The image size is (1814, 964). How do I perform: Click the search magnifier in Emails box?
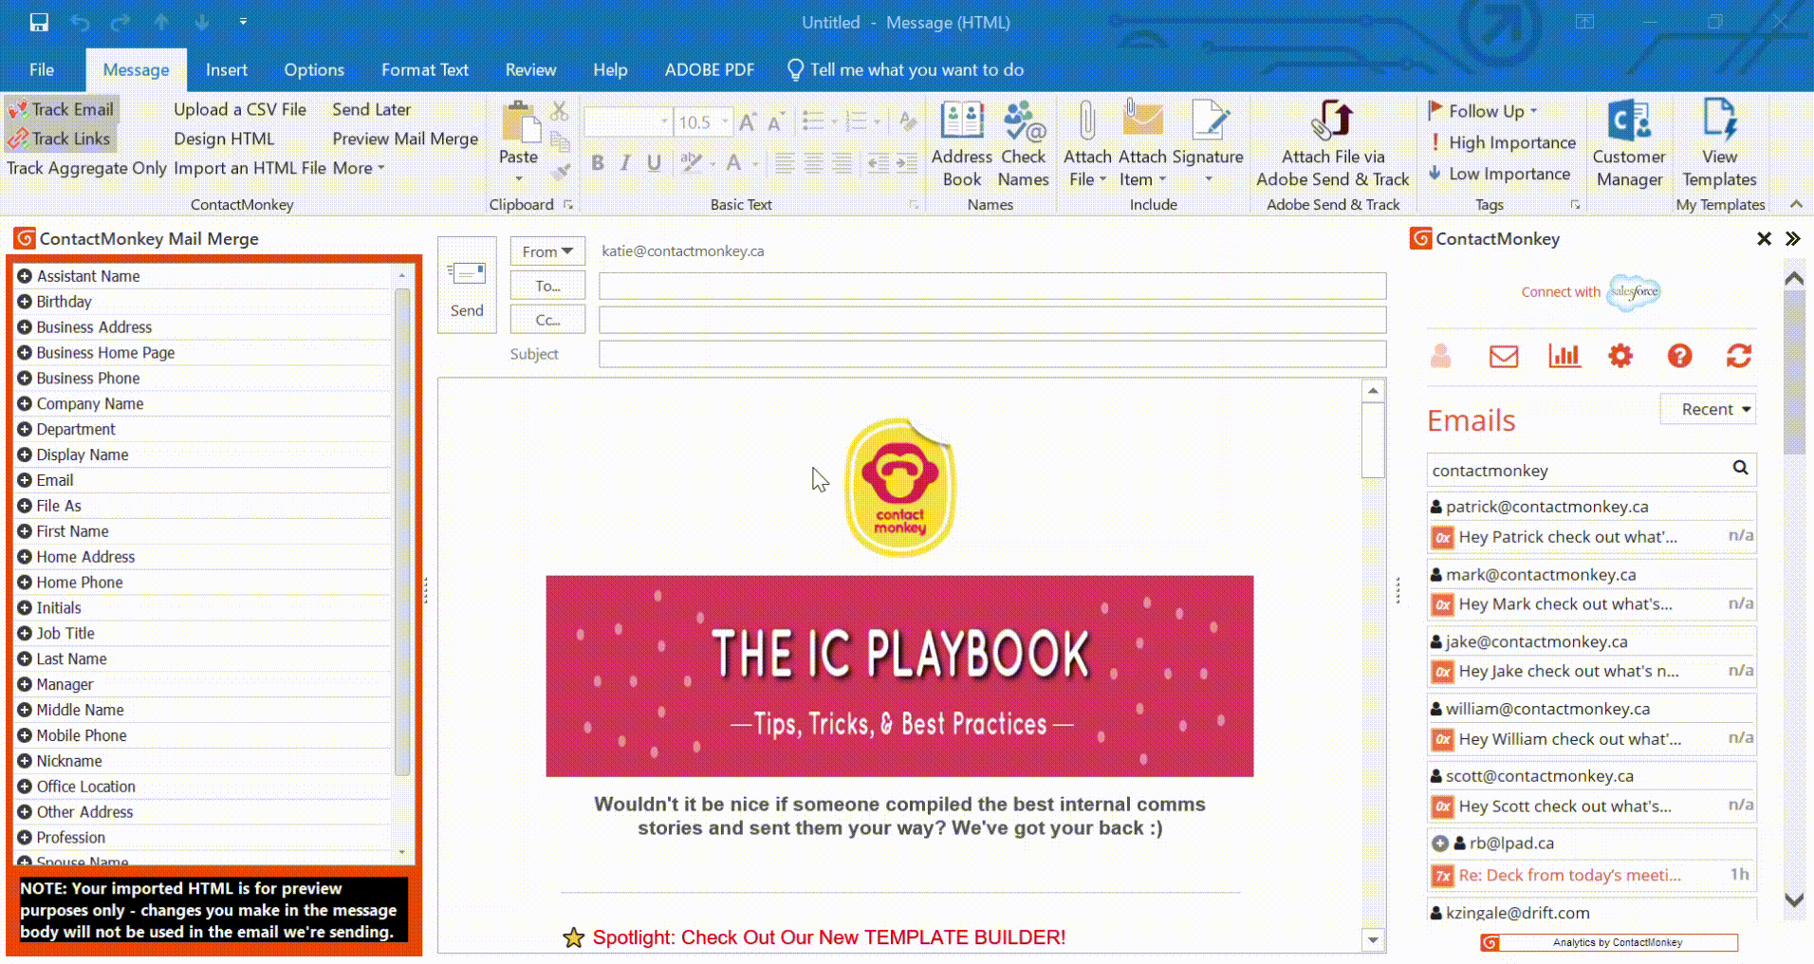tap(1740, 468)
